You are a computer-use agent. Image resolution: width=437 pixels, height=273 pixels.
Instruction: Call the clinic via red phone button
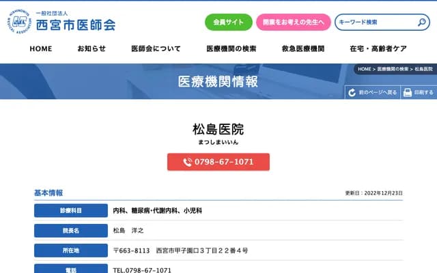(218, 162)
